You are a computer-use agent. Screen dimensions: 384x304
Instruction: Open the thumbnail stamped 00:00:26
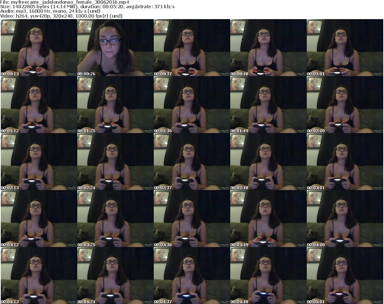coord(115,48)
